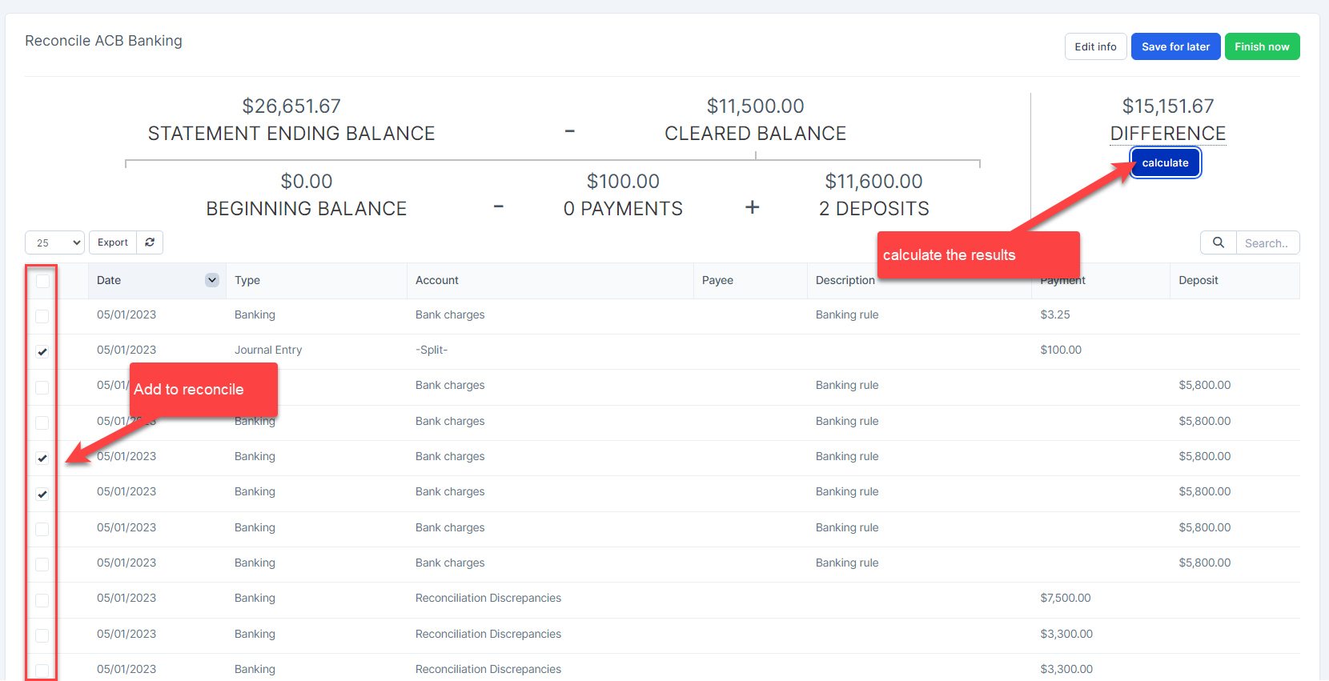Click the Deposit column header
The width and height of the screenshot is (1329, 681).
pos(1199,280)
